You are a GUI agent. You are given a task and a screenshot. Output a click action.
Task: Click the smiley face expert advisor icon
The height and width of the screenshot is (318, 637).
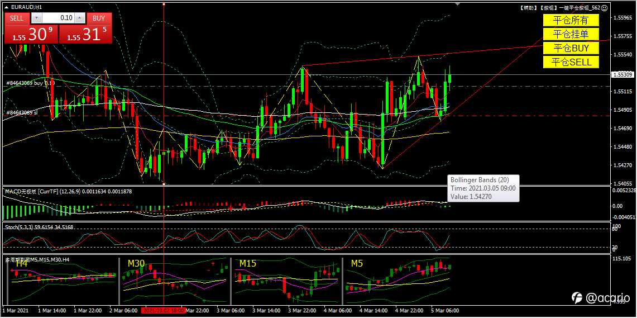(x=605, y=7)
